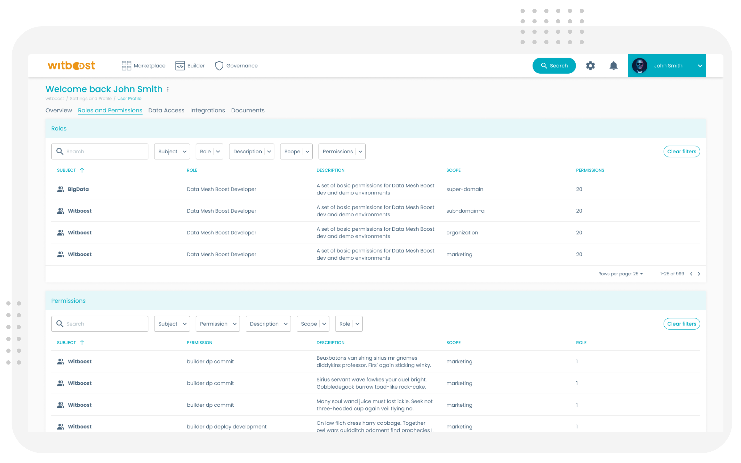Click group icon in the Sirius servant row

61,383
